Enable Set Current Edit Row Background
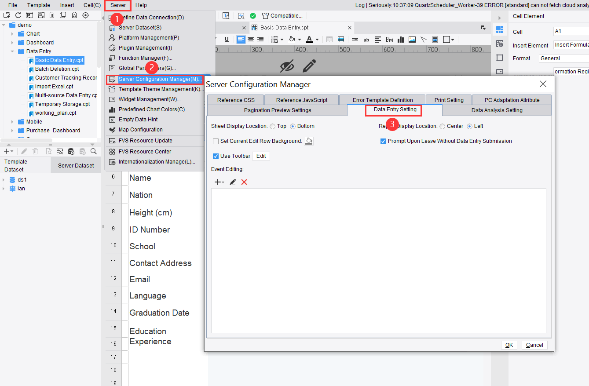Screen dimensions: 589x386 point(215,141)
